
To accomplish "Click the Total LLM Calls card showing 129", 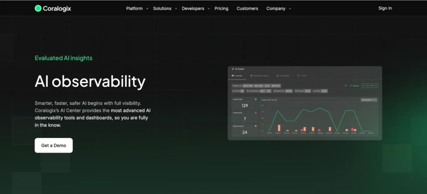I will click(244, 104).
